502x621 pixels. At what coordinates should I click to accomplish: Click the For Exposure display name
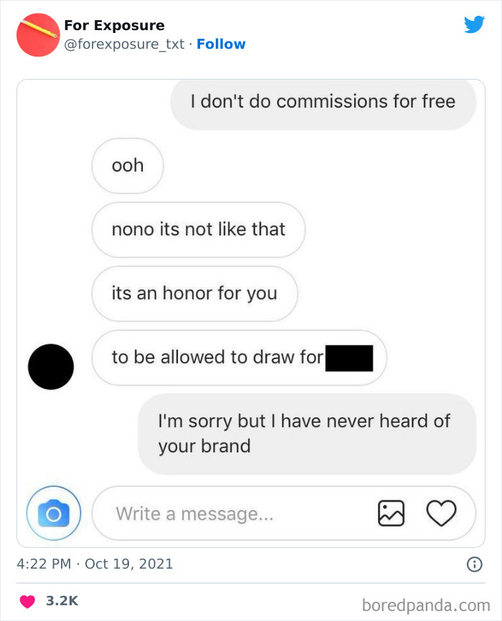click(114, 25)
